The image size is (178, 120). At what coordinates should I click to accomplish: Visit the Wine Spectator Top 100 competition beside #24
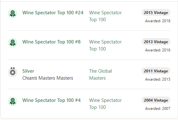(x=105, y=16)
